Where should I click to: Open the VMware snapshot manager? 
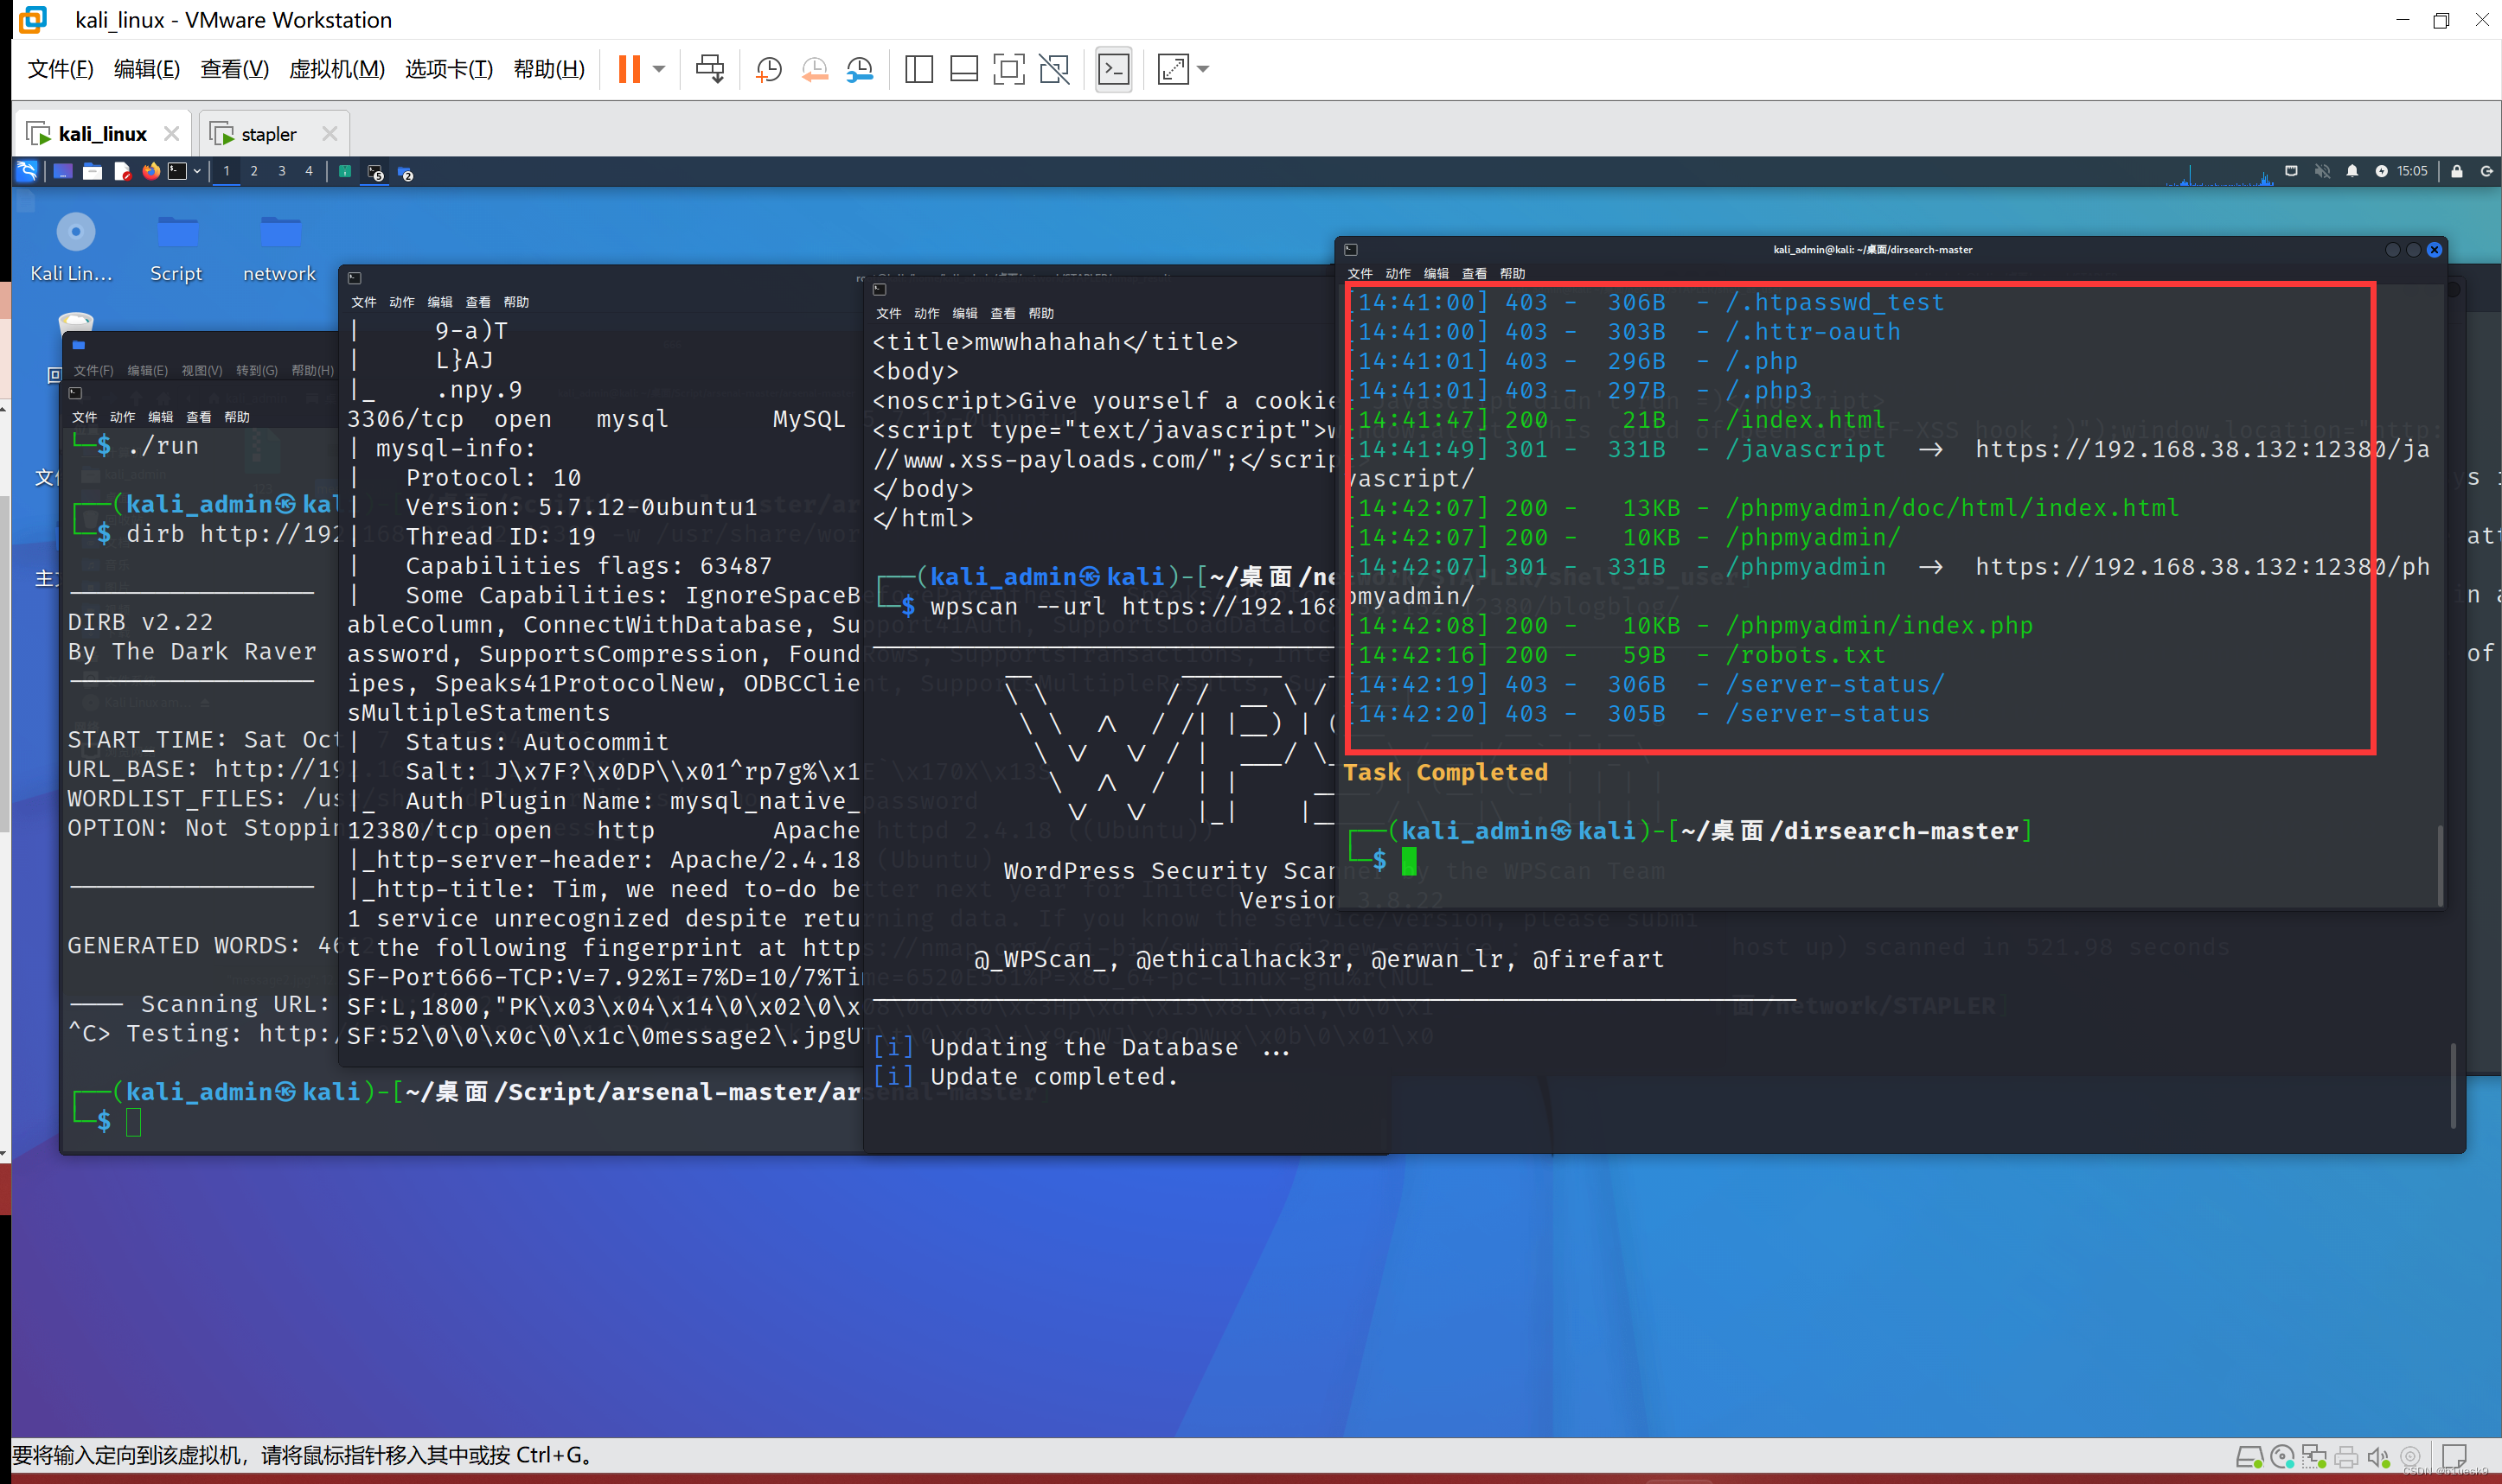860,69
